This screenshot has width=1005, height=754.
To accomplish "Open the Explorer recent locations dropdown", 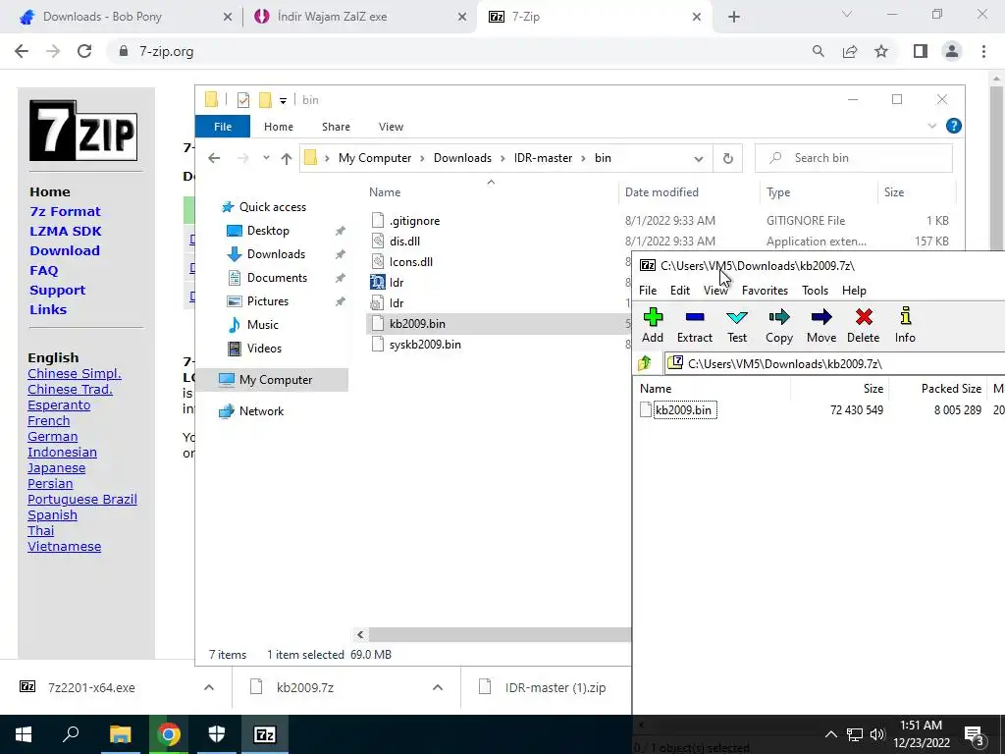I will tap(266, 158).
